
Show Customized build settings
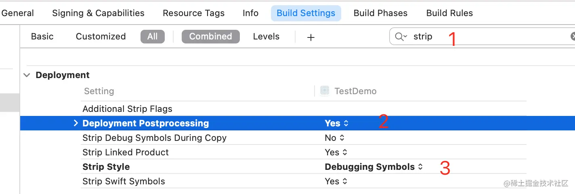pos(101,37)
